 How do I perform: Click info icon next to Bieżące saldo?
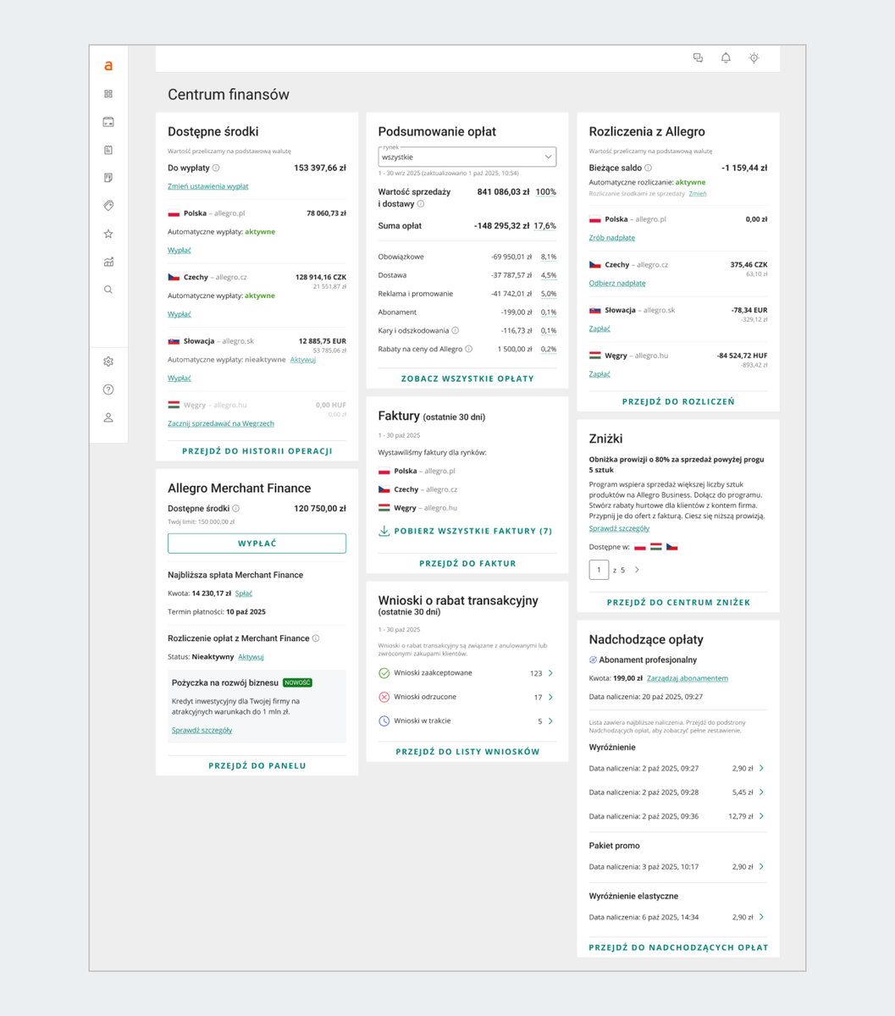[649, 168]
